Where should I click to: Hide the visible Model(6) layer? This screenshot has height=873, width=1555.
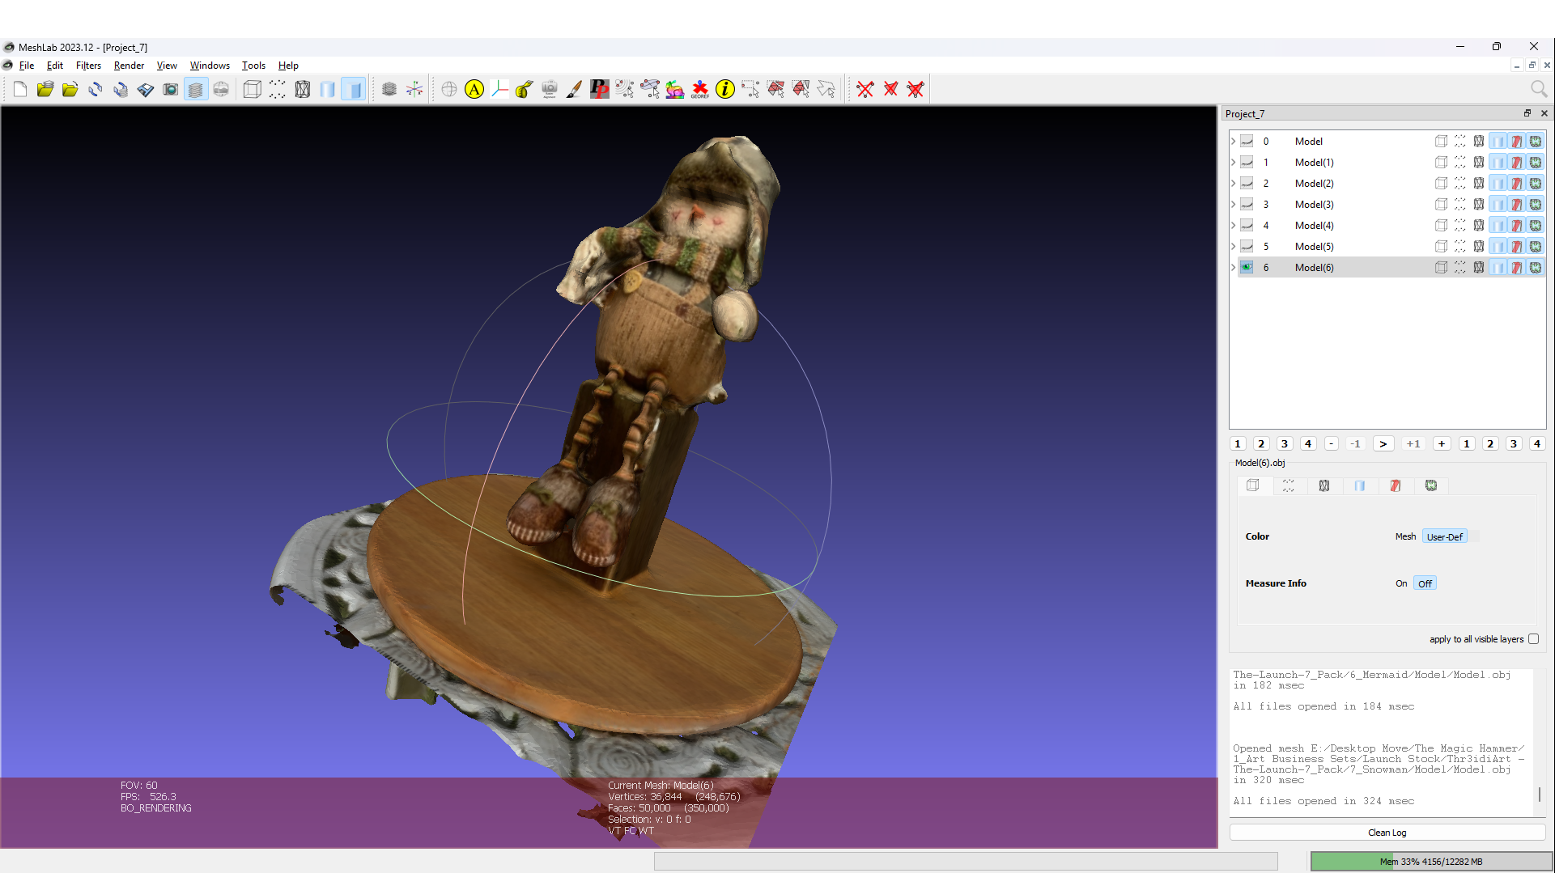tap(1247, 268)
